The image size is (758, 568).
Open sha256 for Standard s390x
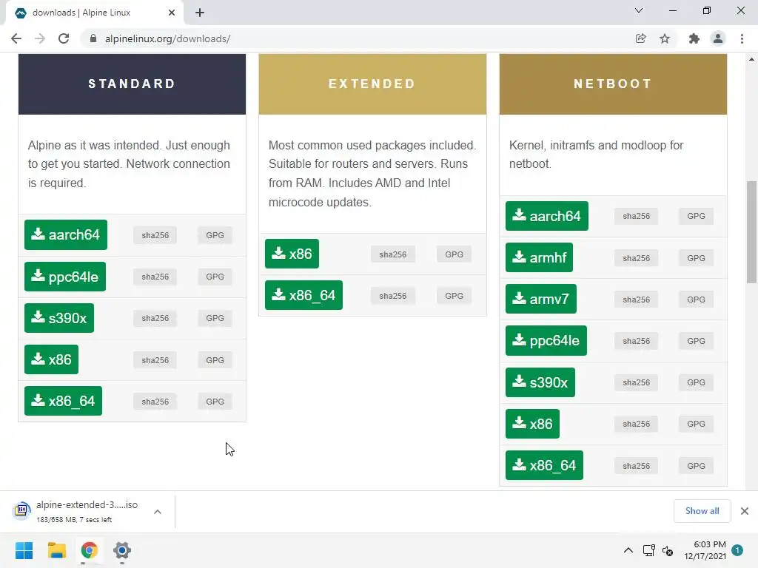(x=155, y=318)
